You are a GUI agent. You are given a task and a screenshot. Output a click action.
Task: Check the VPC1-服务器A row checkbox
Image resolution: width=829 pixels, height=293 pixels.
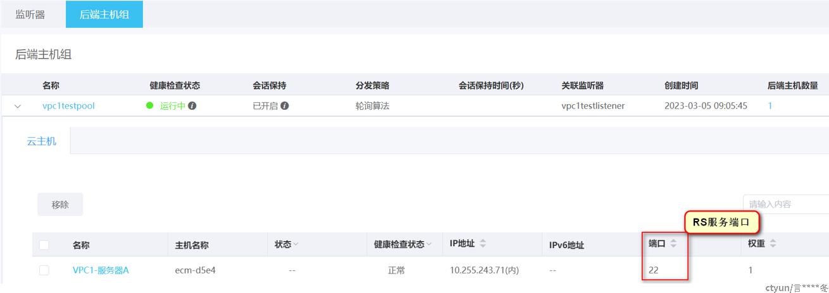tap(44, 270)
